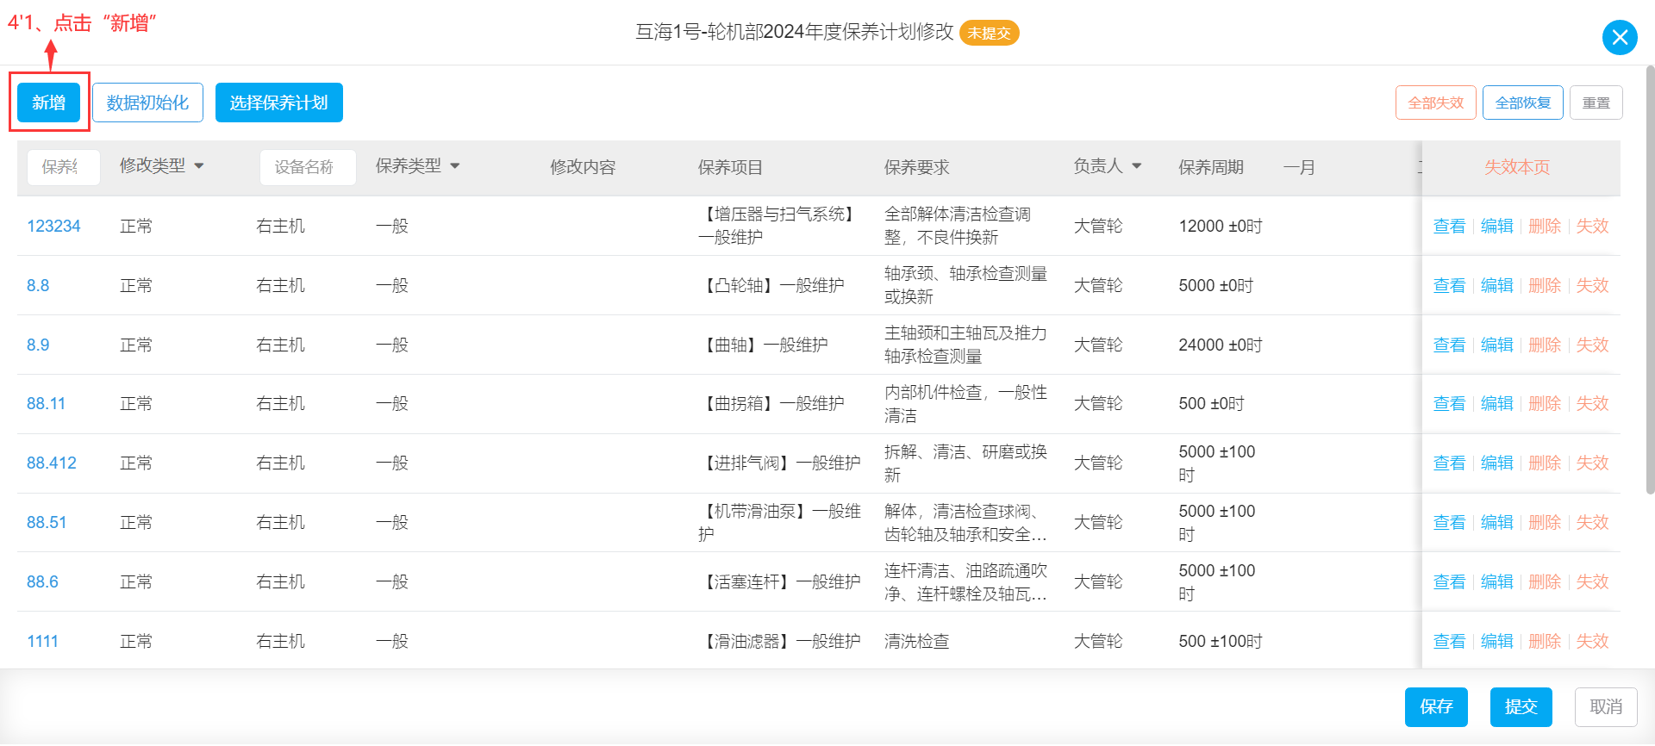Click 编辑 for row 88.11

tap(1497, 403)
